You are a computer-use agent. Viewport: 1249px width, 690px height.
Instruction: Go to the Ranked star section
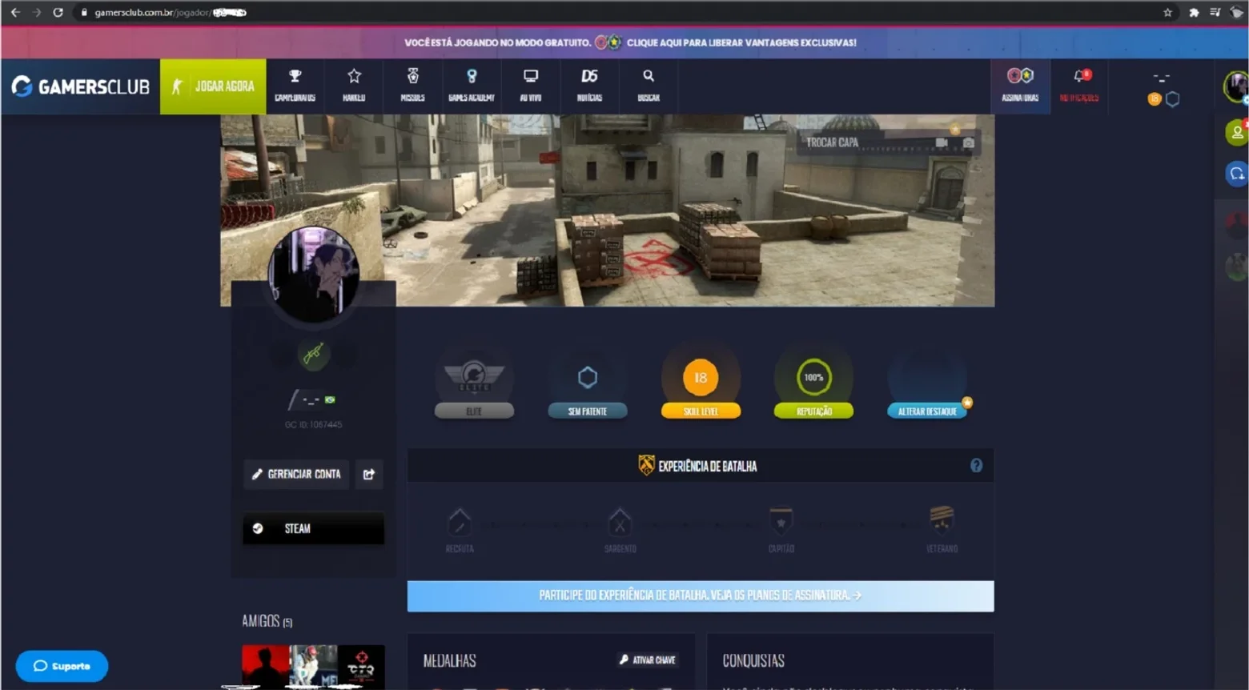[x=354, y=86]
